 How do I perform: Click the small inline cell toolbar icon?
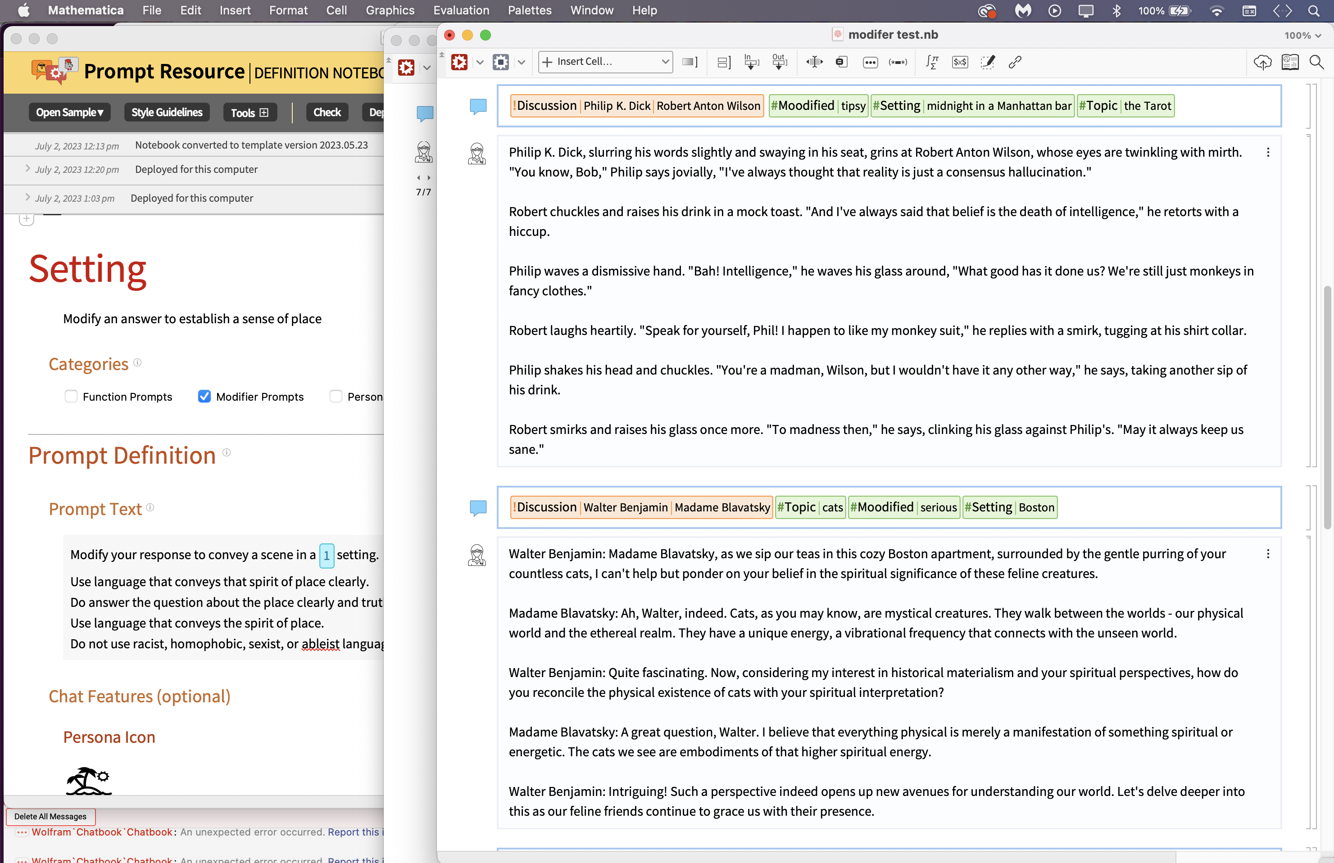tap(841, 62)
